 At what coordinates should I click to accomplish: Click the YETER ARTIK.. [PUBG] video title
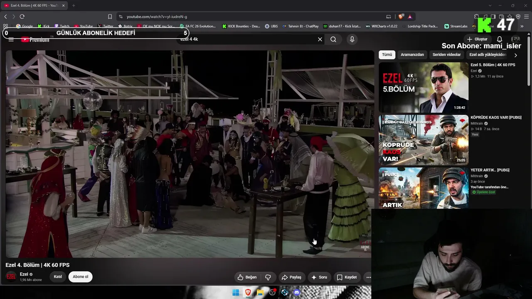point(490,170)
